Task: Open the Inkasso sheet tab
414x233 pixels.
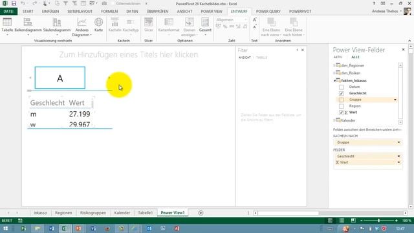Action: (40, 213)
